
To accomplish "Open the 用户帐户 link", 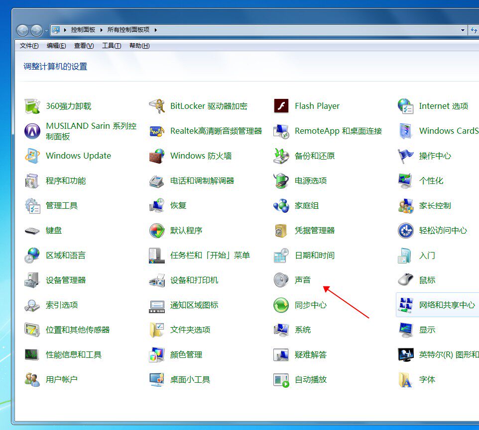I will click(x=62, y=380).
